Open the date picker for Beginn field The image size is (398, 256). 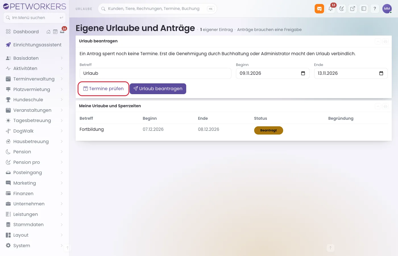pos(303,73)
